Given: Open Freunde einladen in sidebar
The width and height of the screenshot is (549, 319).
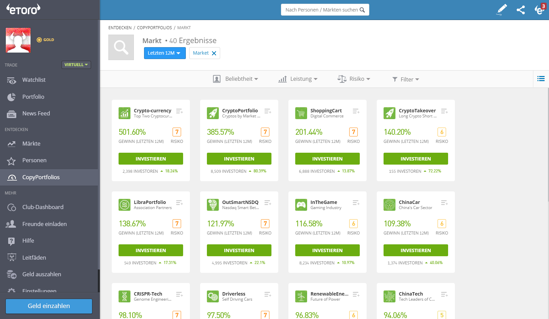Looking at the screenshot, I should point(49,224).
